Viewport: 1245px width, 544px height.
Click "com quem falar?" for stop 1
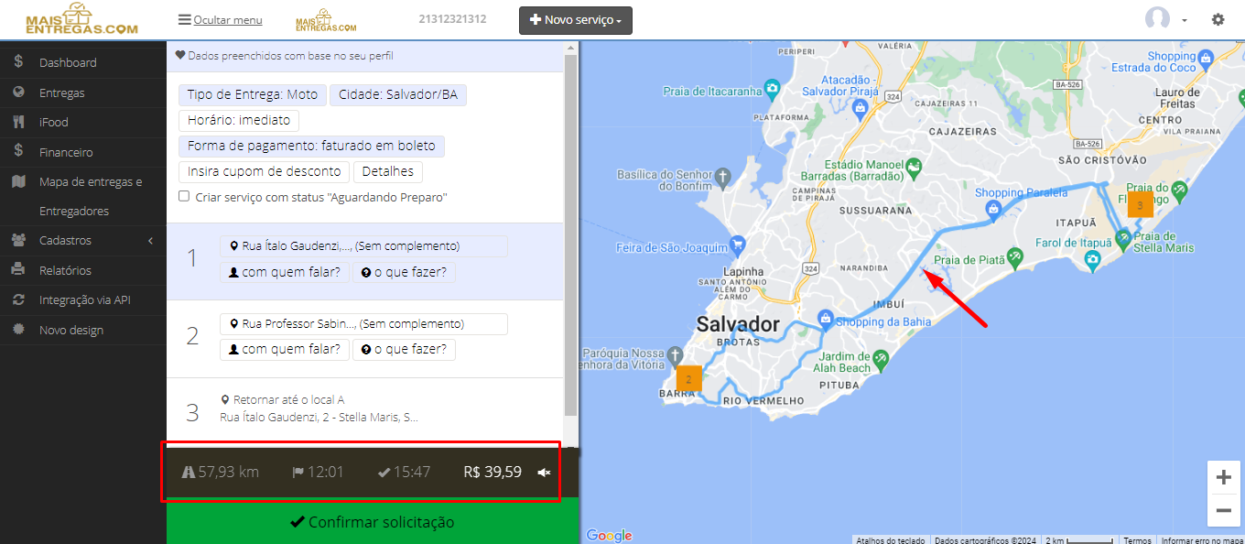tap(285, 272)
